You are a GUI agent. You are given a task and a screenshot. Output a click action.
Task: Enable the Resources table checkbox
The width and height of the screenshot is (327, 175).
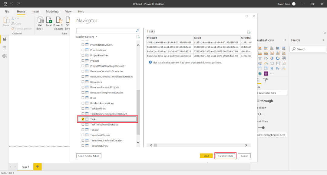(x=83, y=82)
